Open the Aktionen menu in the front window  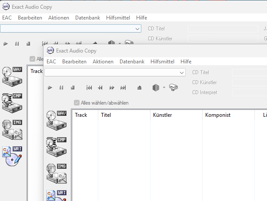(x=103, y=62)
